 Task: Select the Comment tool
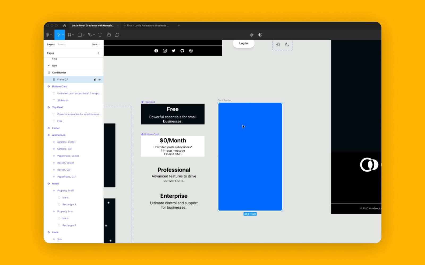(117, 35)
